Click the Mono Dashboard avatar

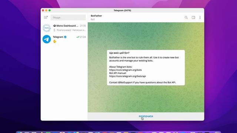point(47,28)
